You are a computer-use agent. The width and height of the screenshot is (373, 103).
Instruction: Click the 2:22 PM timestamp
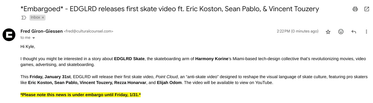[x=298, y=31]
